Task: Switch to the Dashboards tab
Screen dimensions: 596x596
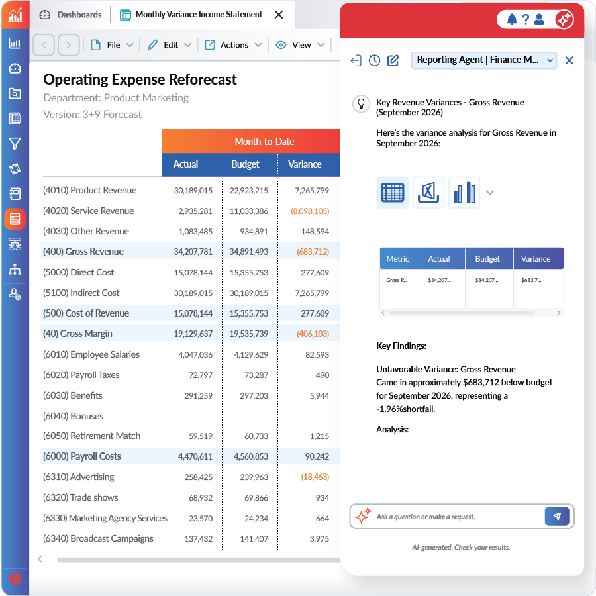Action: pyautogui.click(x=72, y=14)
